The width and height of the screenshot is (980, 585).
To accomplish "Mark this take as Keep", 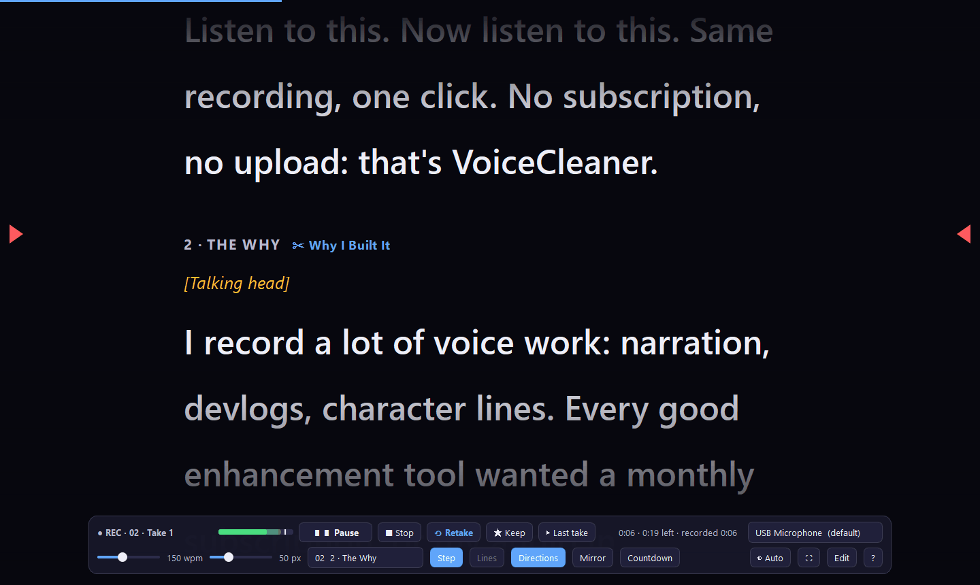I will pyautogui.click(x=509, y=533).
